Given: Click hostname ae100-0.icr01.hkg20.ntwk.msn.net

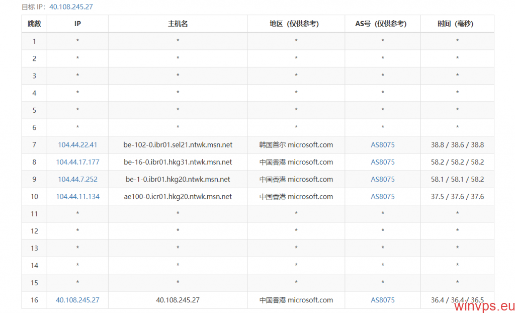Looking at the screenshot, I should (x=178, y=197).
